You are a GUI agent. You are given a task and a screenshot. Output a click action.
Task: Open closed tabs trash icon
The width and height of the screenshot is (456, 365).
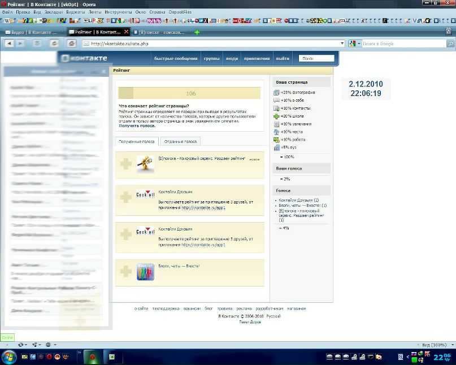click(449, 32)
